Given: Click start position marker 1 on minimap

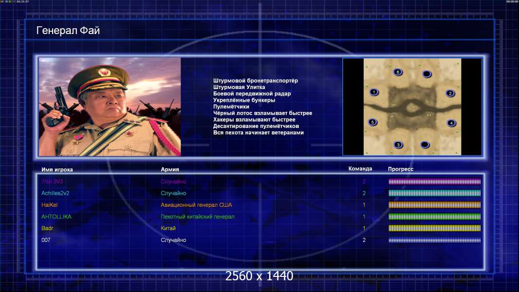Looking at the screenshot, I should pyautogui.click(x=374, y=92).
